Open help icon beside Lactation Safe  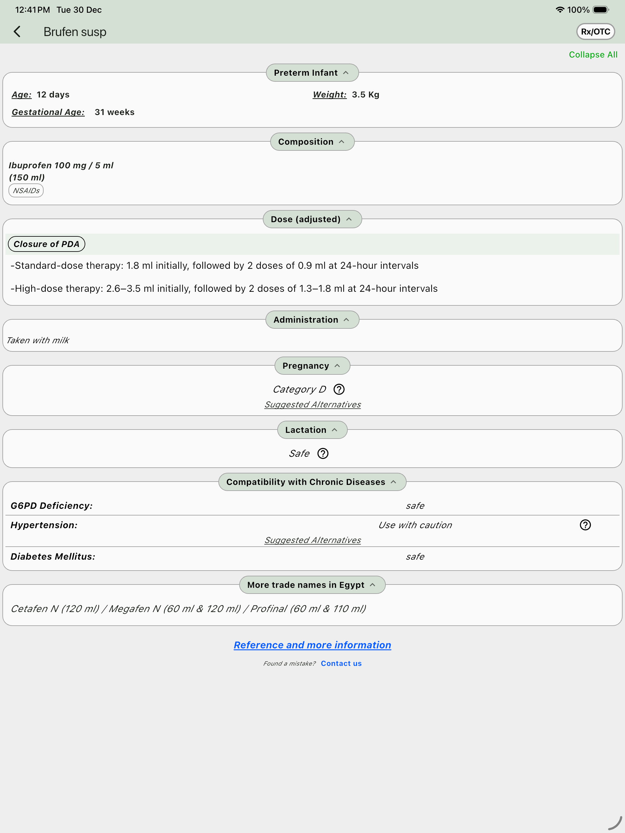[323, 453]
